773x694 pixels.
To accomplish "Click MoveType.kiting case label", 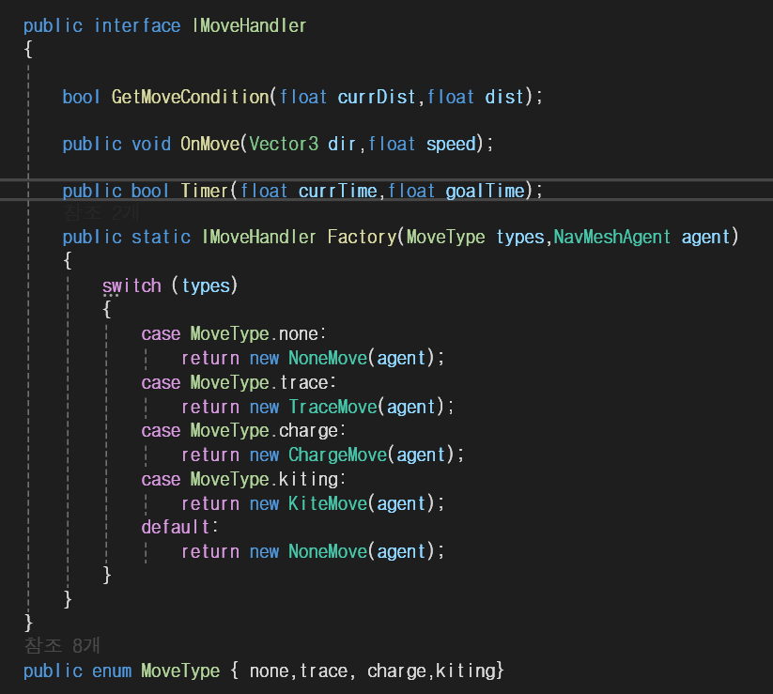I will [x=264, y=479].
